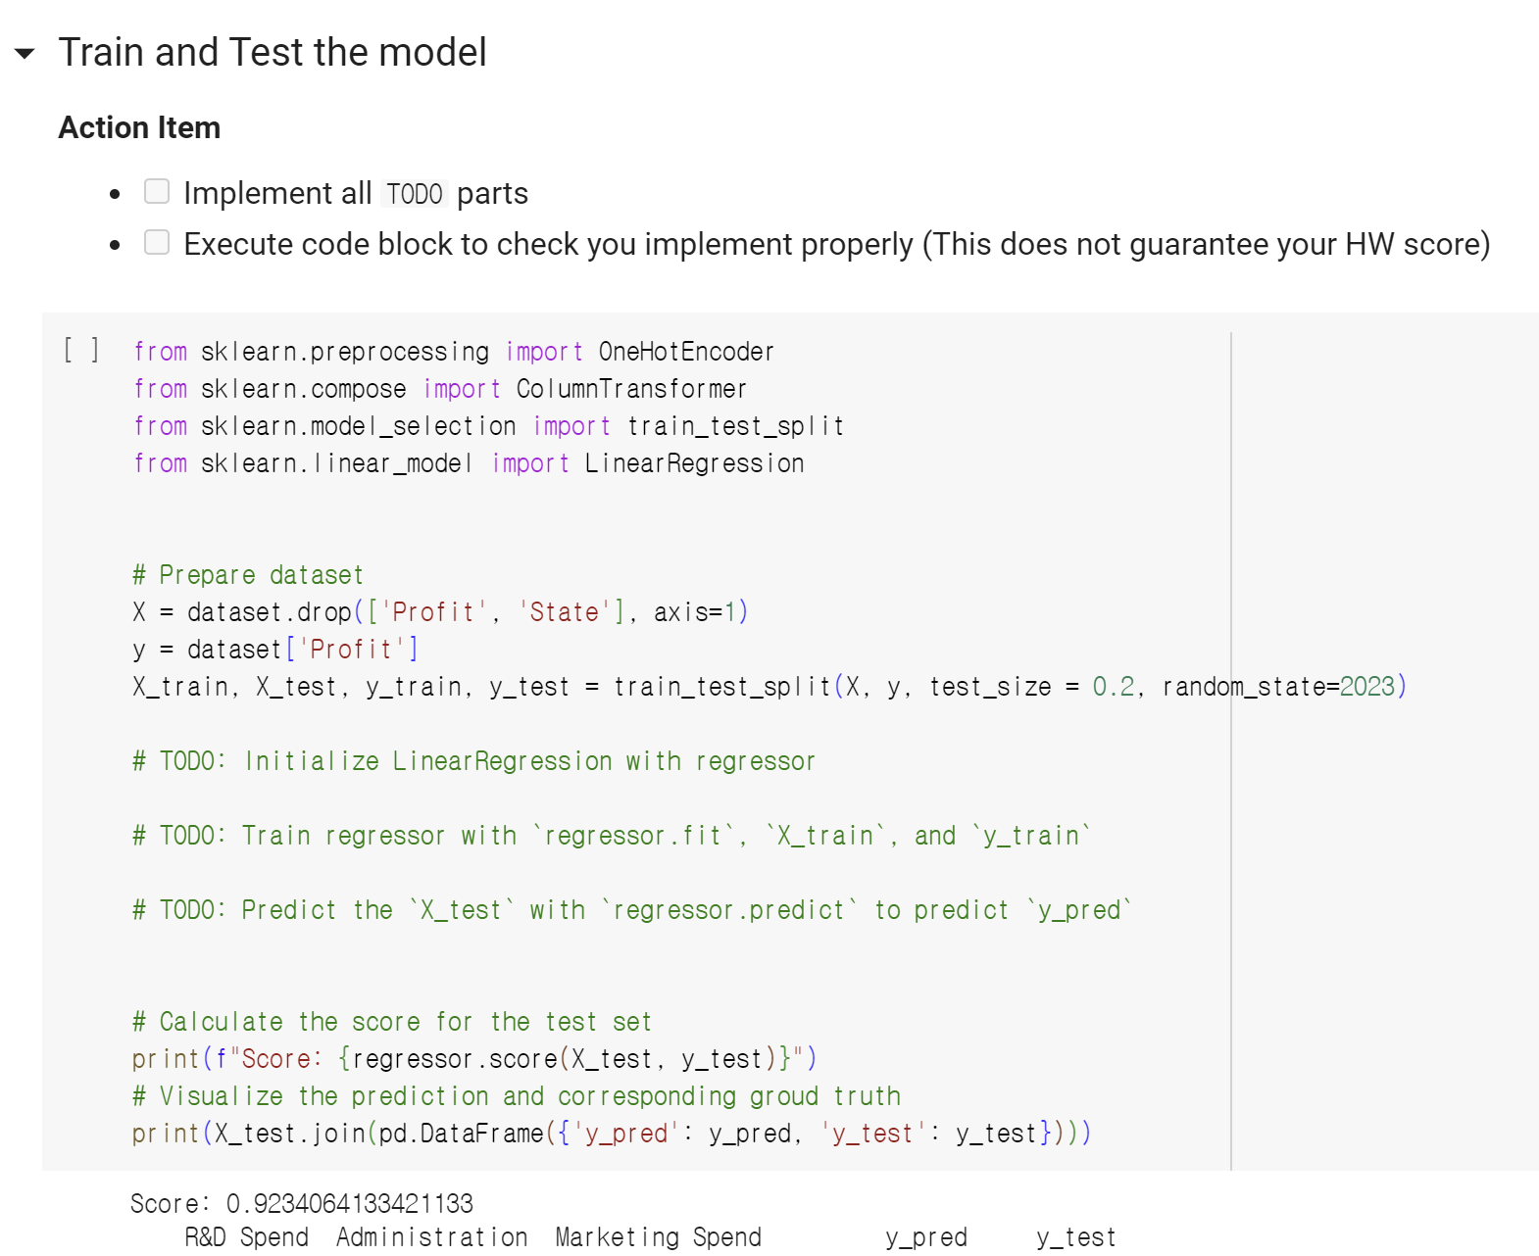1539x1256 pixels.
Task: Select the Score output text below the cell
Action: point(302,1203)
